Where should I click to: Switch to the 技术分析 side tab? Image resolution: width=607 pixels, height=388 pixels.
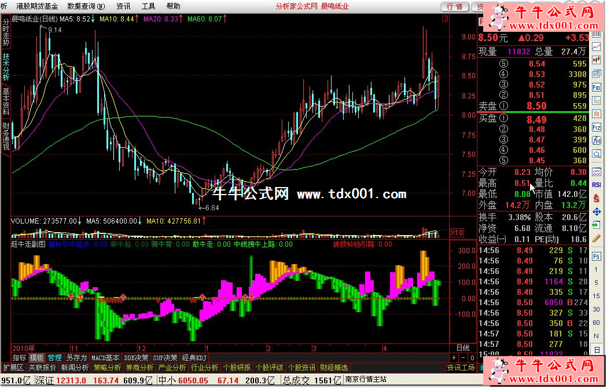tap(6, 67)
